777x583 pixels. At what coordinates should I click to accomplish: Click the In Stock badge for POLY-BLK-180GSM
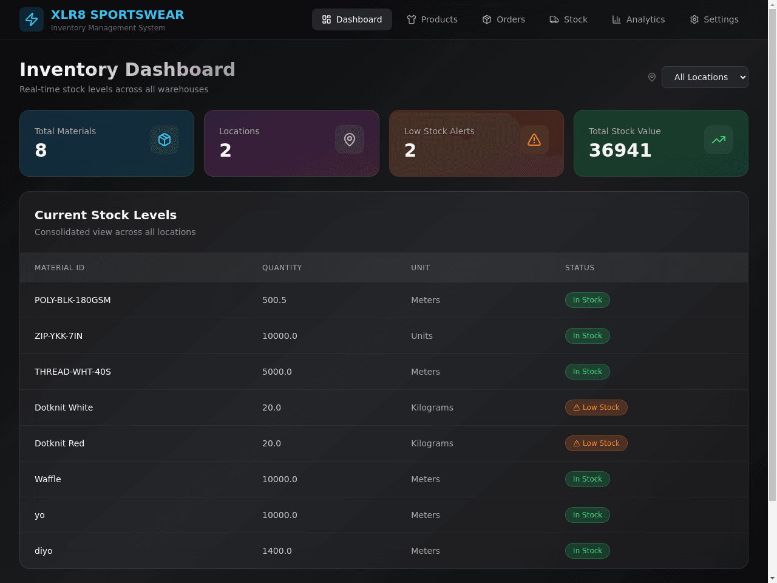click(588, 300)
